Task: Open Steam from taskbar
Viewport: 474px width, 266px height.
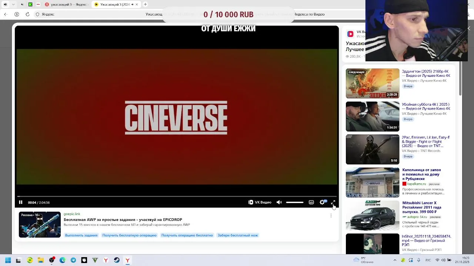Action: pyautogui.click(x=117, y=260)
